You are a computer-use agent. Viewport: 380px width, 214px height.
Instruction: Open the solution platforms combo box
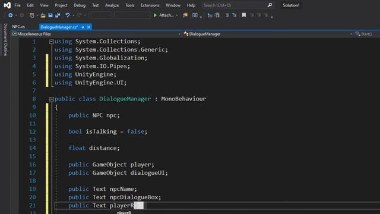pos(132,15)
